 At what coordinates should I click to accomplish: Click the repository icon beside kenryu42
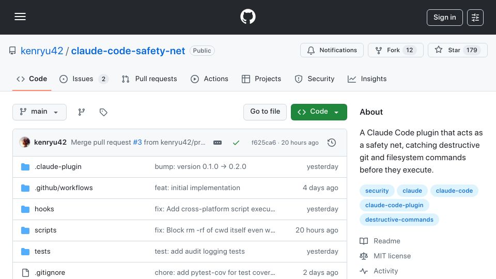(x=12, y=51)
